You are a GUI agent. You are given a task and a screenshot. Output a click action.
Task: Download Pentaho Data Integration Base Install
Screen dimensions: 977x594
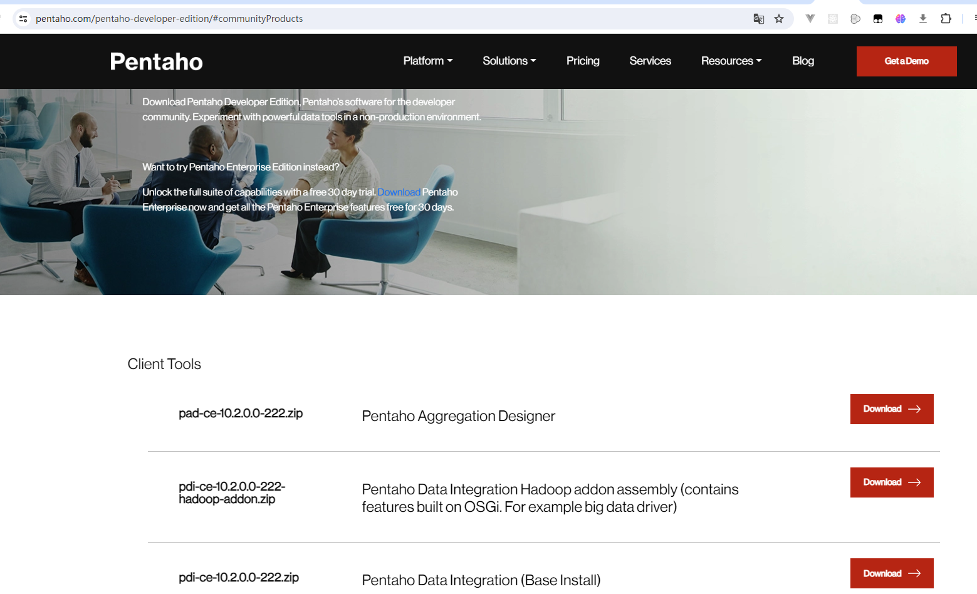[892, 573]
